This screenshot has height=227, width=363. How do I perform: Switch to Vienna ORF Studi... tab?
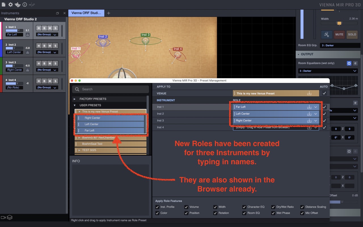pyautogui.click(x=86, y=13)
